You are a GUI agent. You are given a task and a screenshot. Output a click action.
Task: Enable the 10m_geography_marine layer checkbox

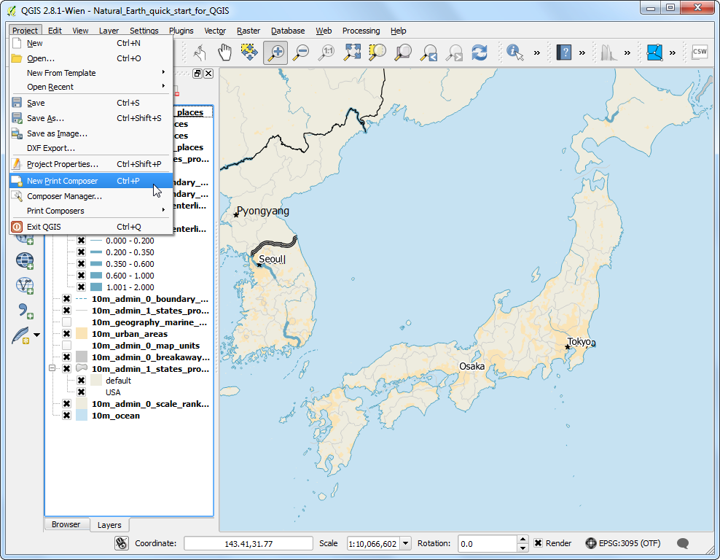click(66, 322)
